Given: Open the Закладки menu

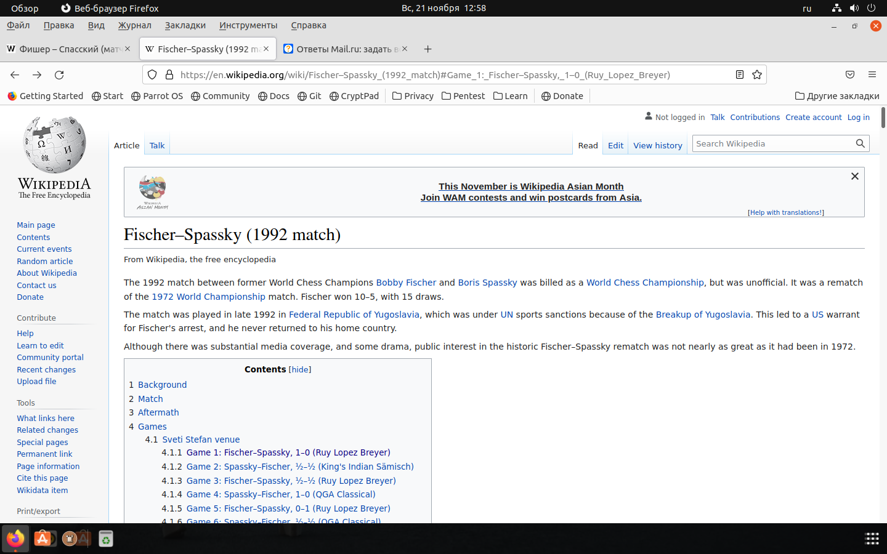Looking at the screenshot, I should tap(185, 25).
